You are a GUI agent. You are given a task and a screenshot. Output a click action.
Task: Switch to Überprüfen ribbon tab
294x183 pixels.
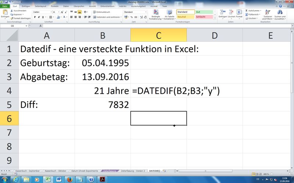(x=79, y=6)
